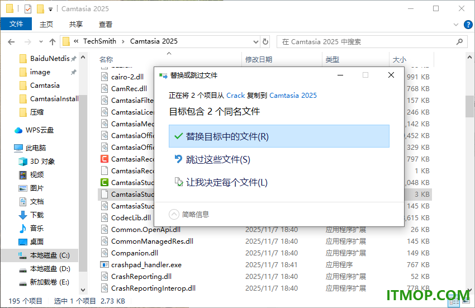Go up one folder level
Screen dimensions: 475x308
tap(53, 42)
